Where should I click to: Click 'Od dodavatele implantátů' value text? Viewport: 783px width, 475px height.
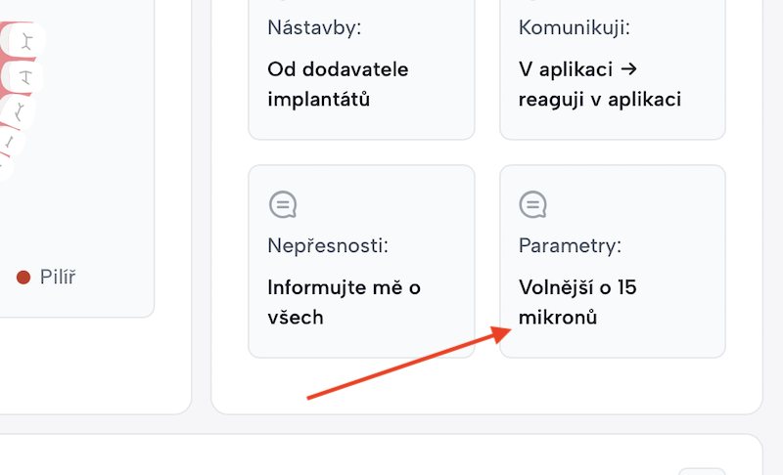(338, 84)
